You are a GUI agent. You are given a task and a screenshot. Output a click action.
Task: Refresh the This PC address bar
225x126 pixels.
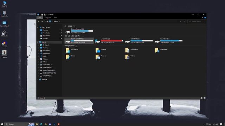pos(184,21)
